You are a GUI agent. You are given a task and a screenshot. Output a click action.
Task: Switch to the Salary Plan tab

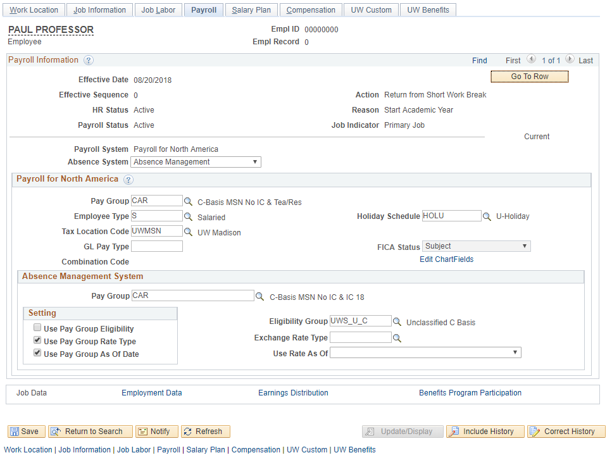251,10
